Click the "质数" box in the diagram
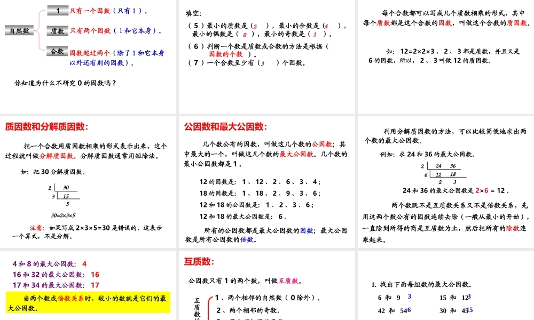Image resolution: width=534 pixels, height=320 pixels. pyautogui.click(x=57, y=29)
